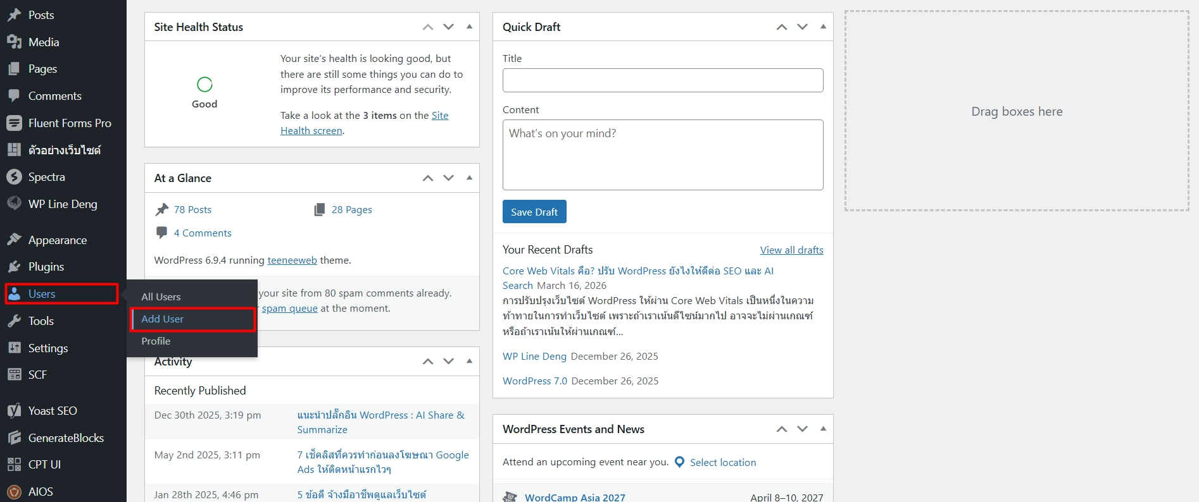This screenshot has height=502, width=1199.
Task: Move Quick Draft box down
Action: click(x=803, y=27)
